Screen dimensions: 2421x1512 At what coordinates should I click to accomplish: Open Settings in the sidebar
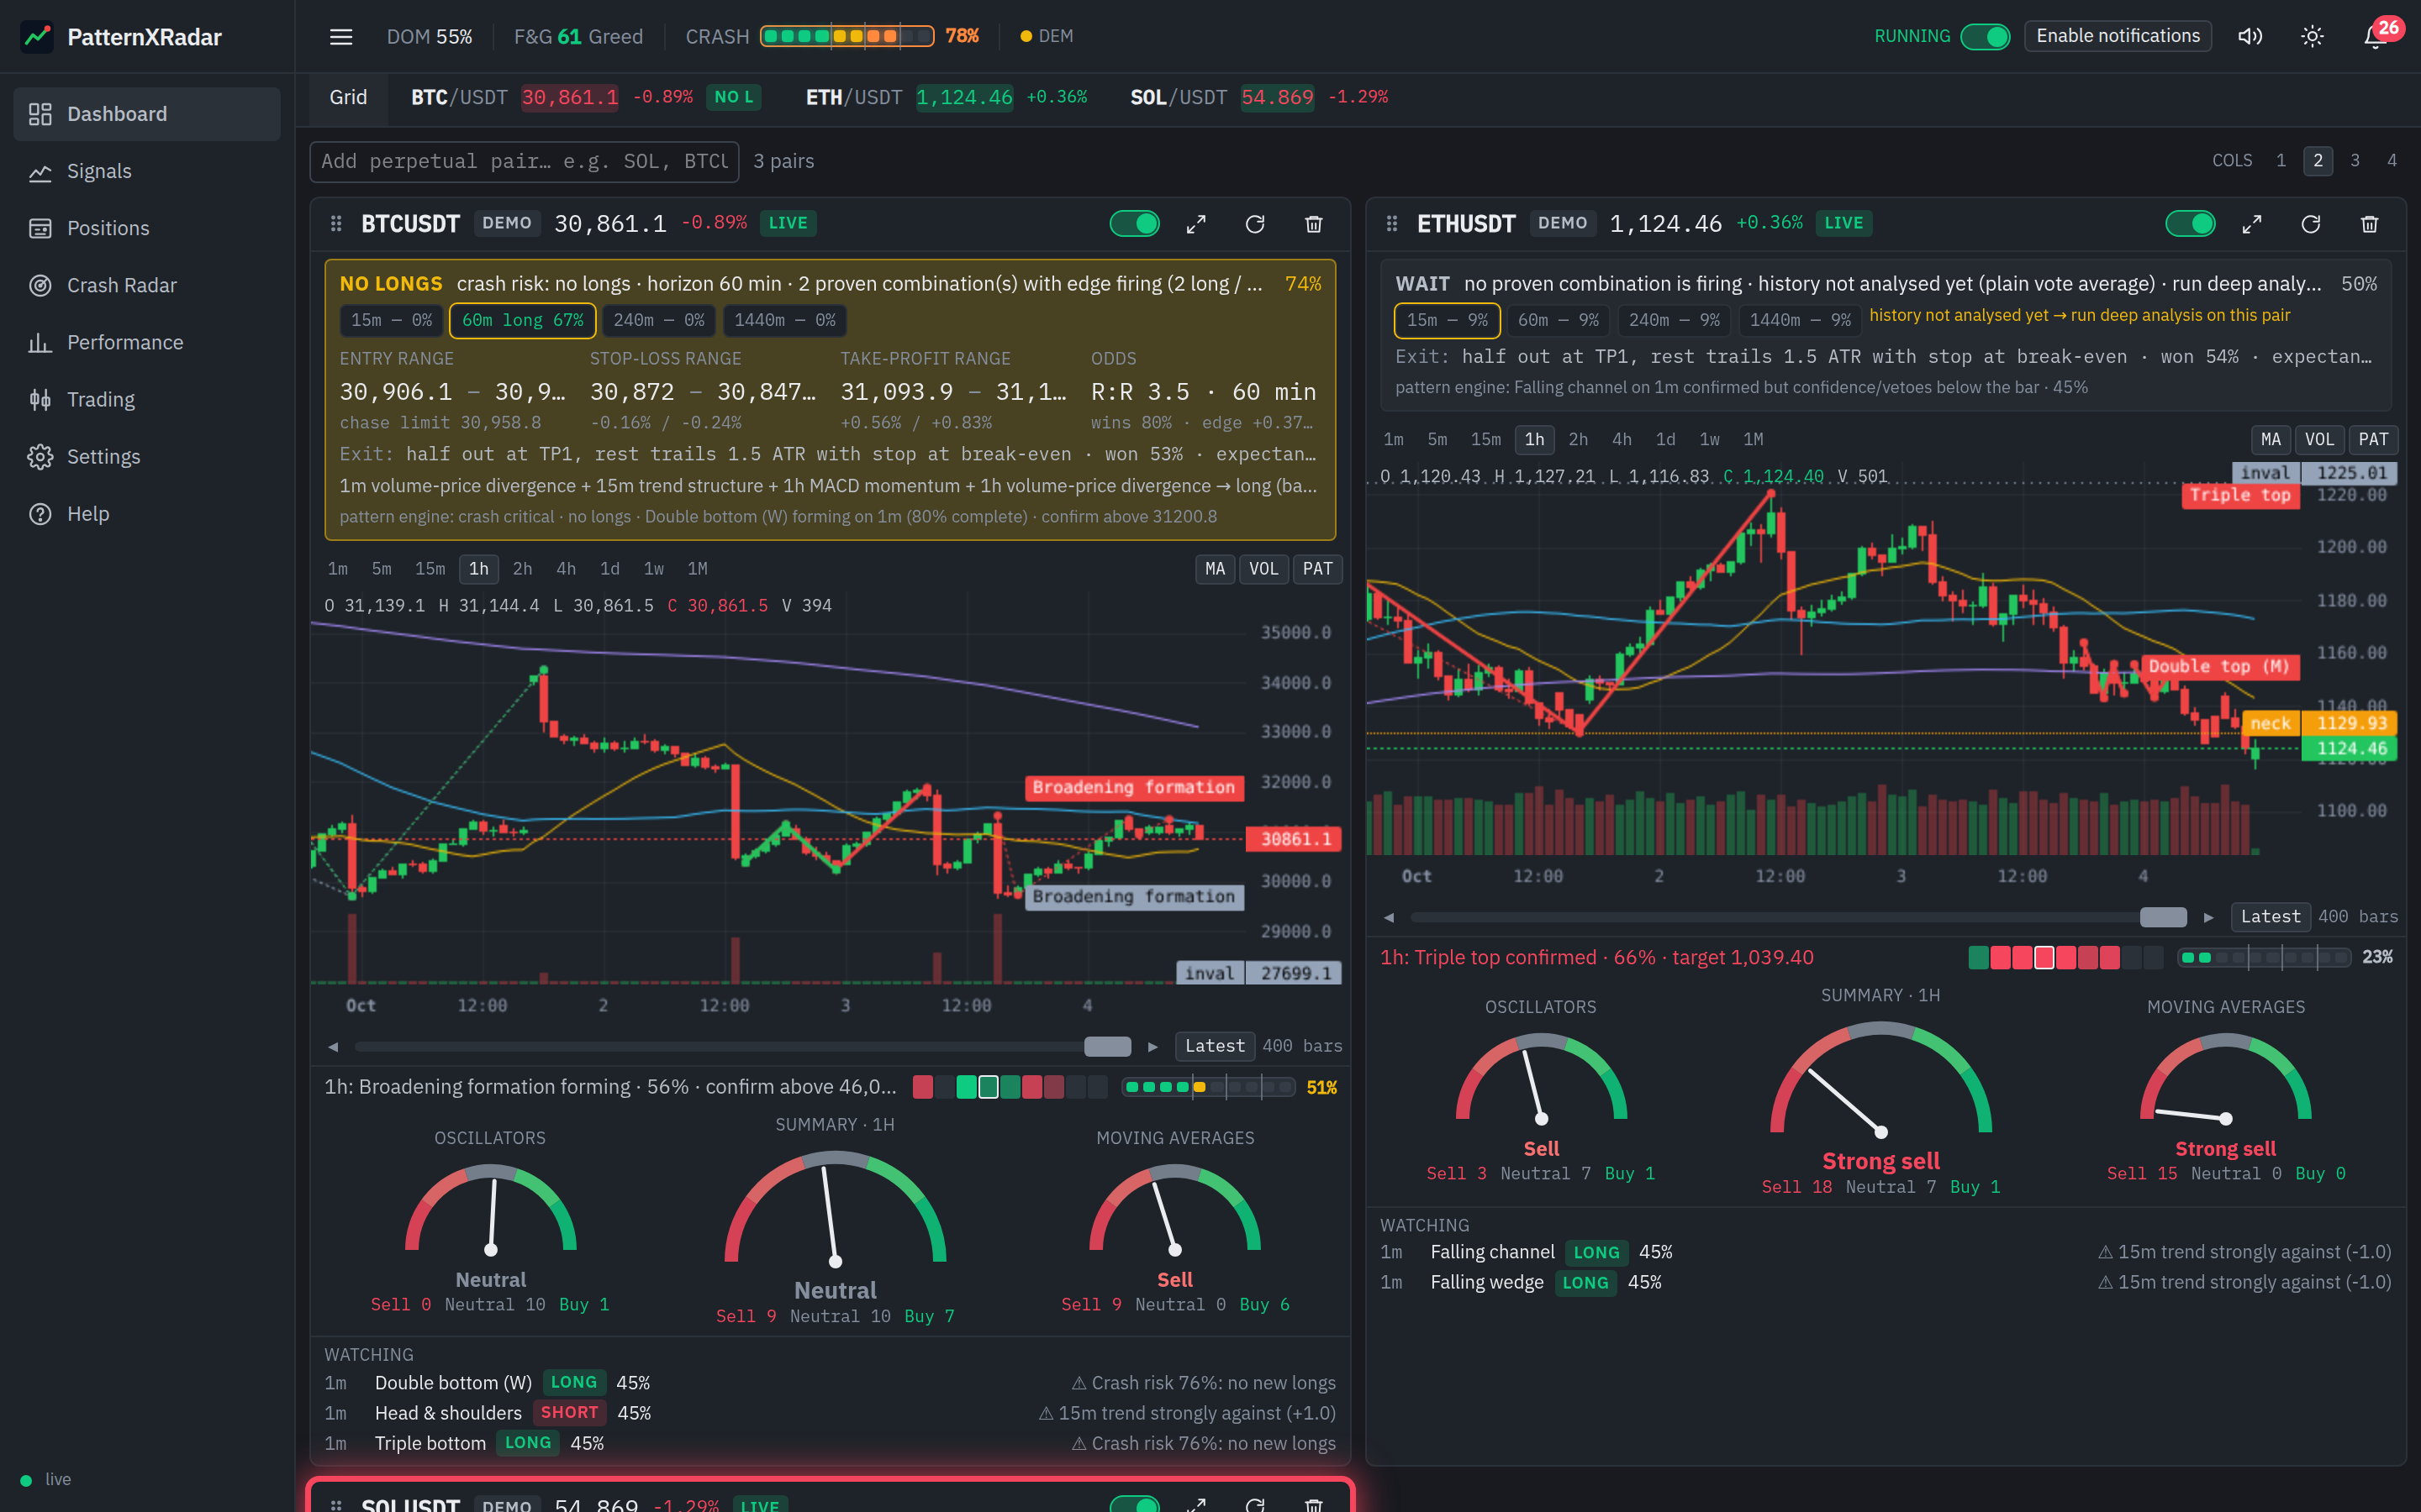click(x=147, y=456)
